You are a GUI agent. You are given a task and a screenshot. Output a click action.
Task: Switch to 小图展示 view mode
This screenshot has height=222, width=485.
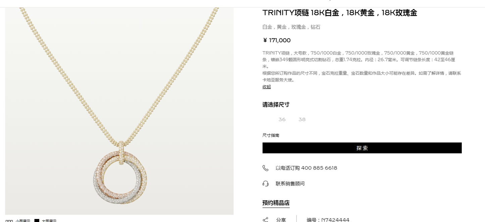pyautogui.click(x=23, y=221)
